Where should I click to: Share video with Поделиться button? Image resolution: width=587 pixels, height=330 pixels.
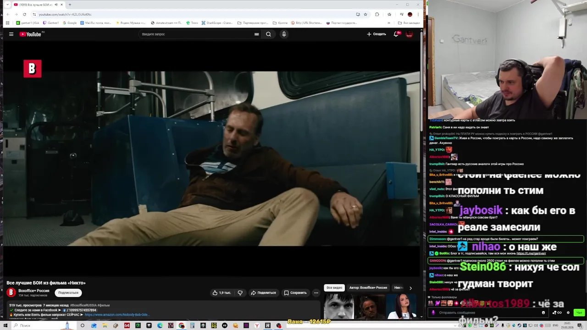click(x=263, y=292)
